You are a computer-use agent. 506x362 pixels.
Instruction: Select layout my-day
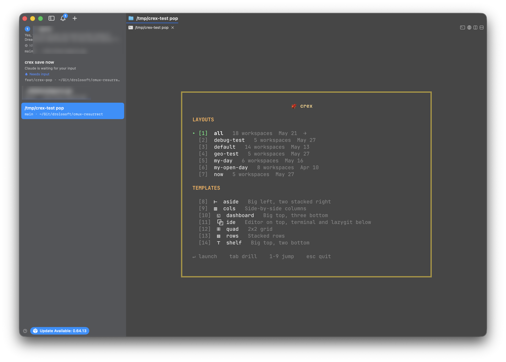tap(251, 161)
